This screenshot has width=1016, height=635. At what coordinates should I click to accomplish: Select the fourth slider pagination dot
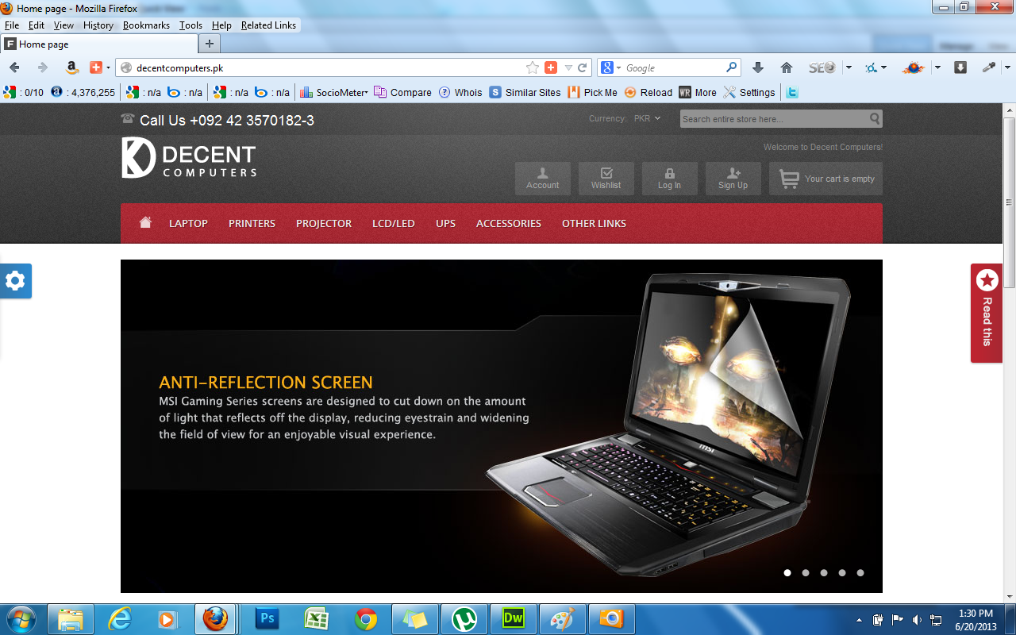point(842,572)
